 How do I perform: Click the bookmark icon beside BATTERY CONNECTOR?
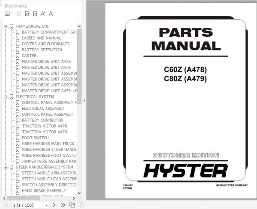pos(18,121)
